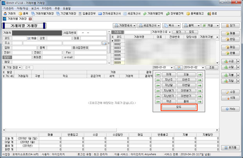Click the 이번달 quick date button
Screen dimensions: 243x158
click(186, 85)
